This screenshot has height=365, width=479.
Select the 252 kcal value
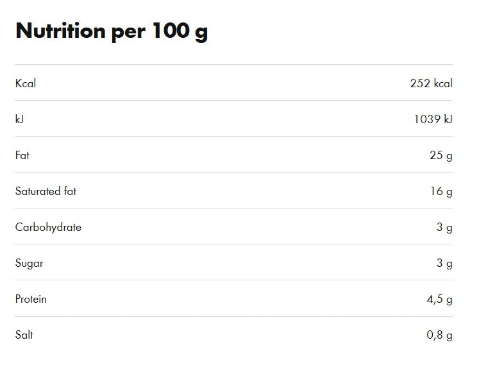(x=431, y=83)
